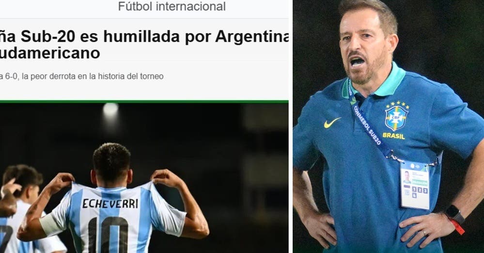Select the second headline line ending in udamericano
Image resolution: width=484 pixels, height=253 pixels.
50,53
